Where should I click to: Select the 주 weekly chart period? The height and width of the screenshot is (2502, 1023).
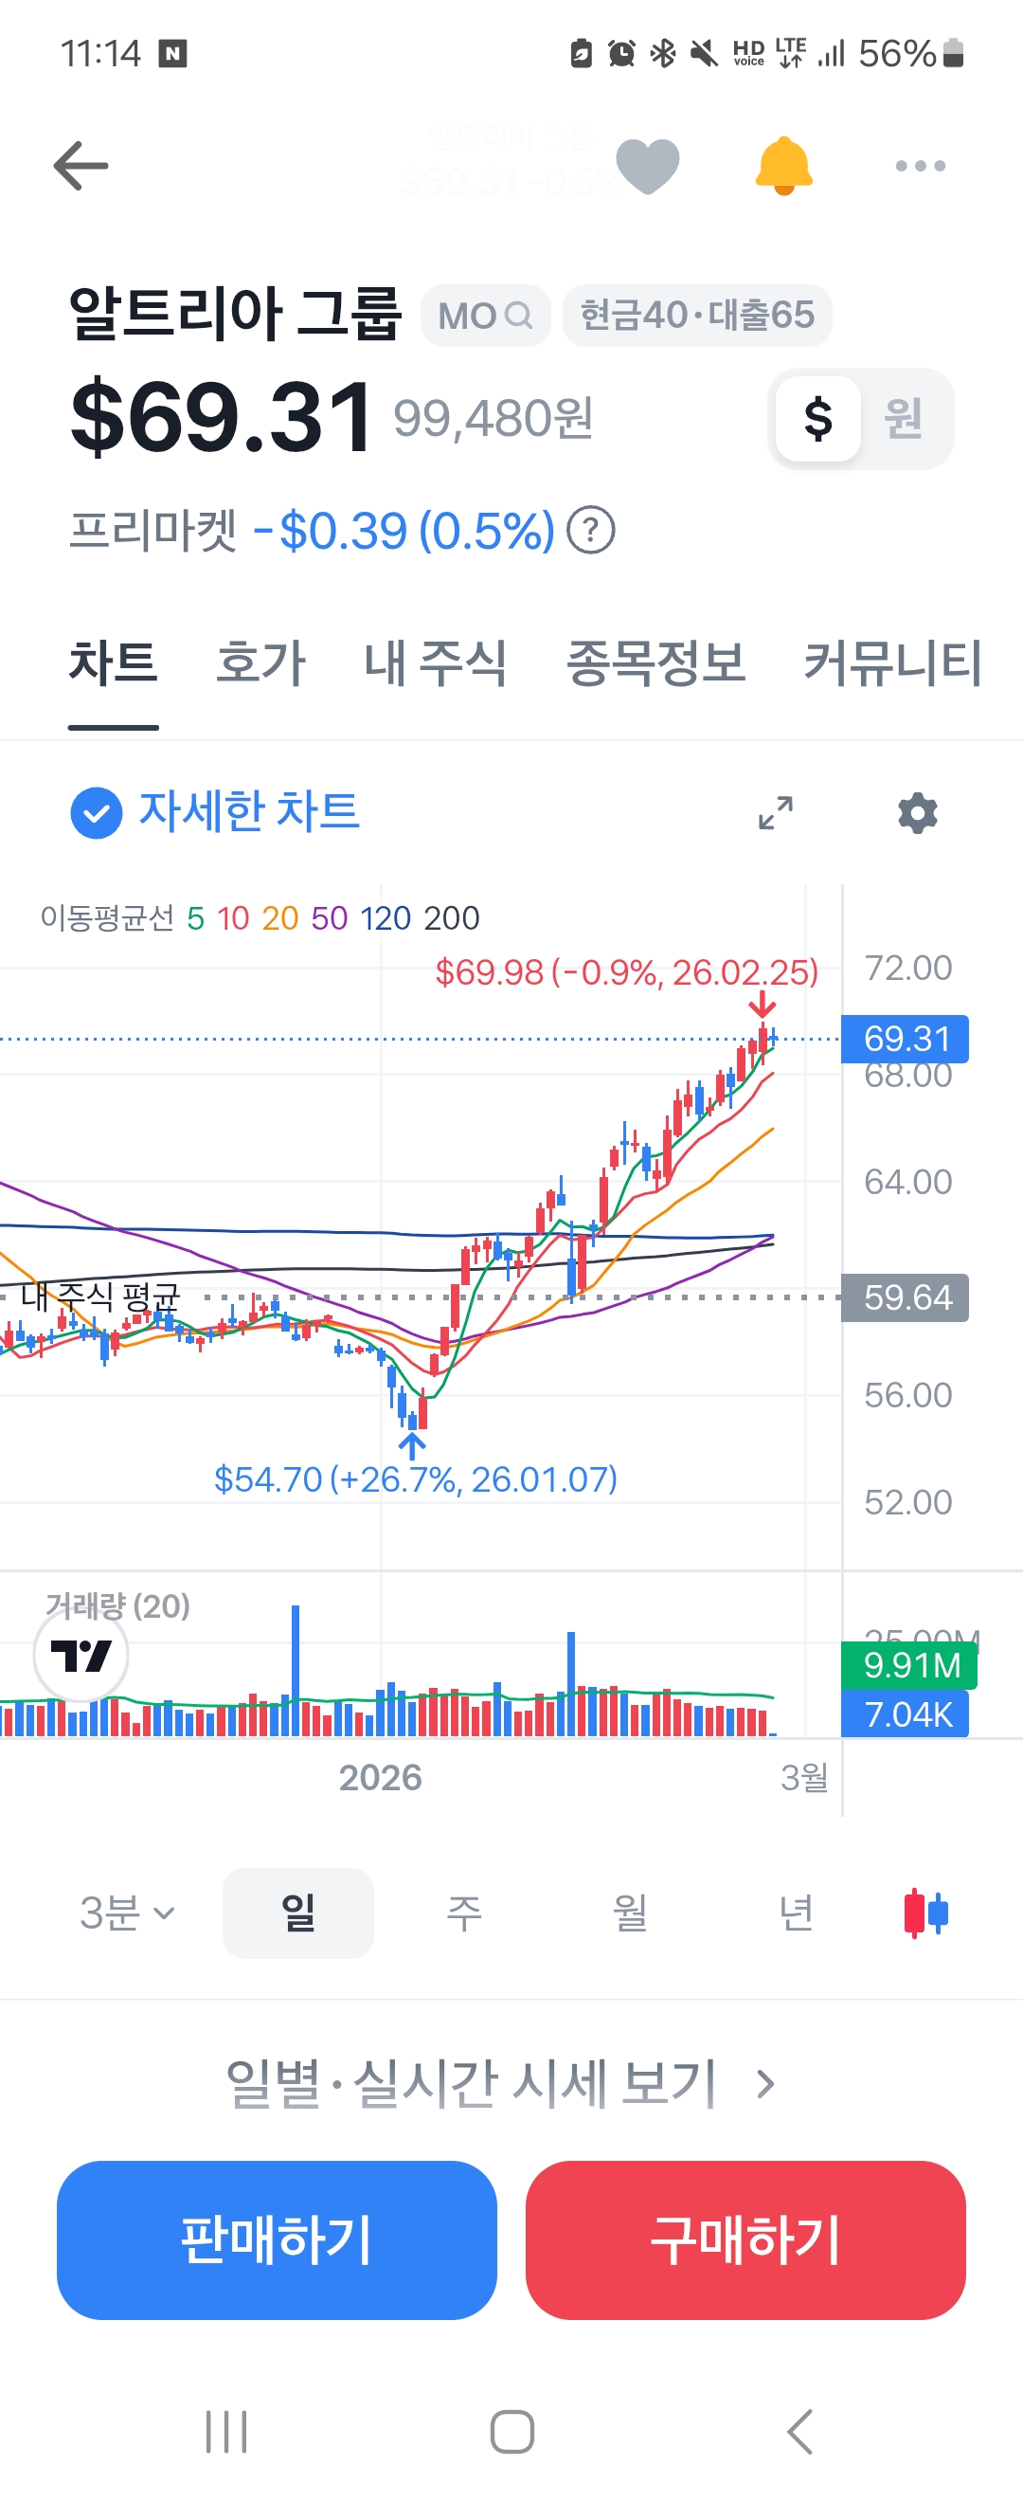464,1913
